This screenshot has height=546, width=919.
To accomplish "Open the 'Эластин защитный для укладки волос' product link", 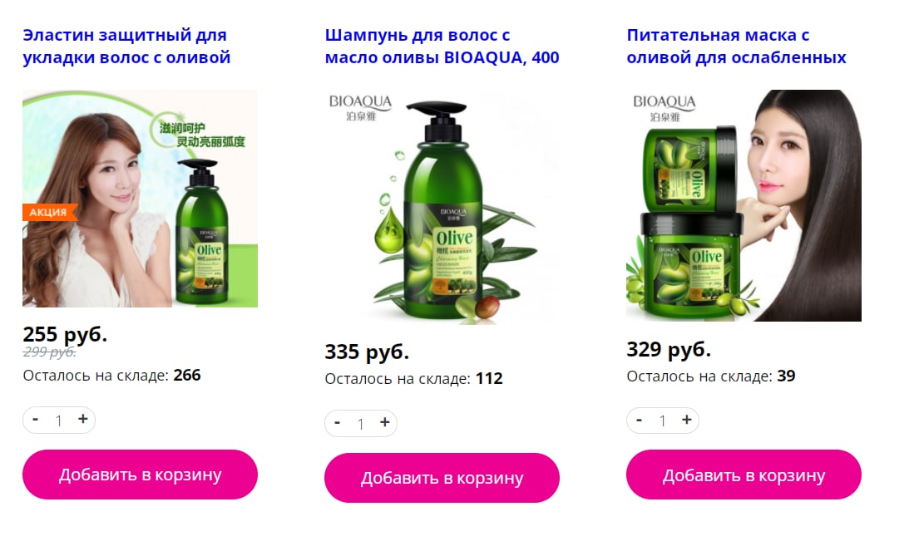I will (126, 47).
